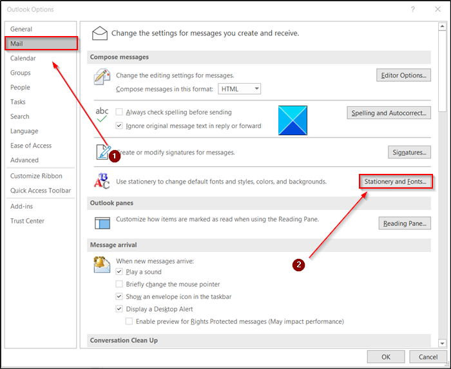451x369 pixels.
Task: Open Customize Ribbon settings
Action: point(41,176)
